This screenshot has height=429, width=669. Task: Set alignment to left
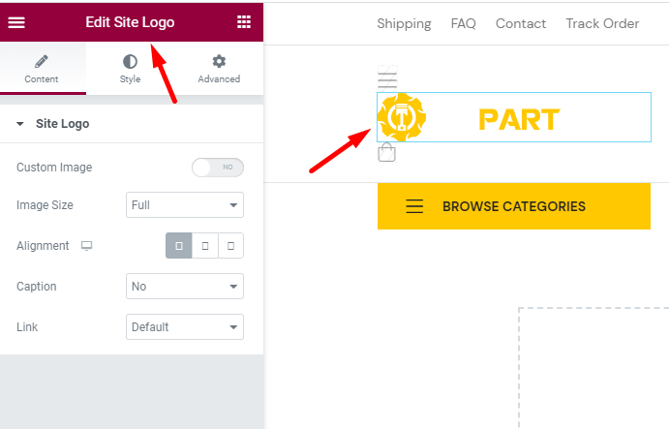(179, 246)
